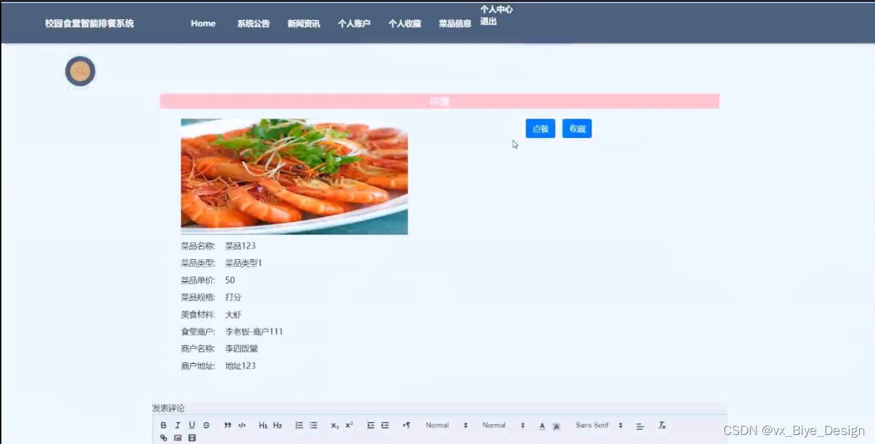The image size is (875, 444).
Task: Click the 大虾 ingredient text
Action: tap(233, 314)
